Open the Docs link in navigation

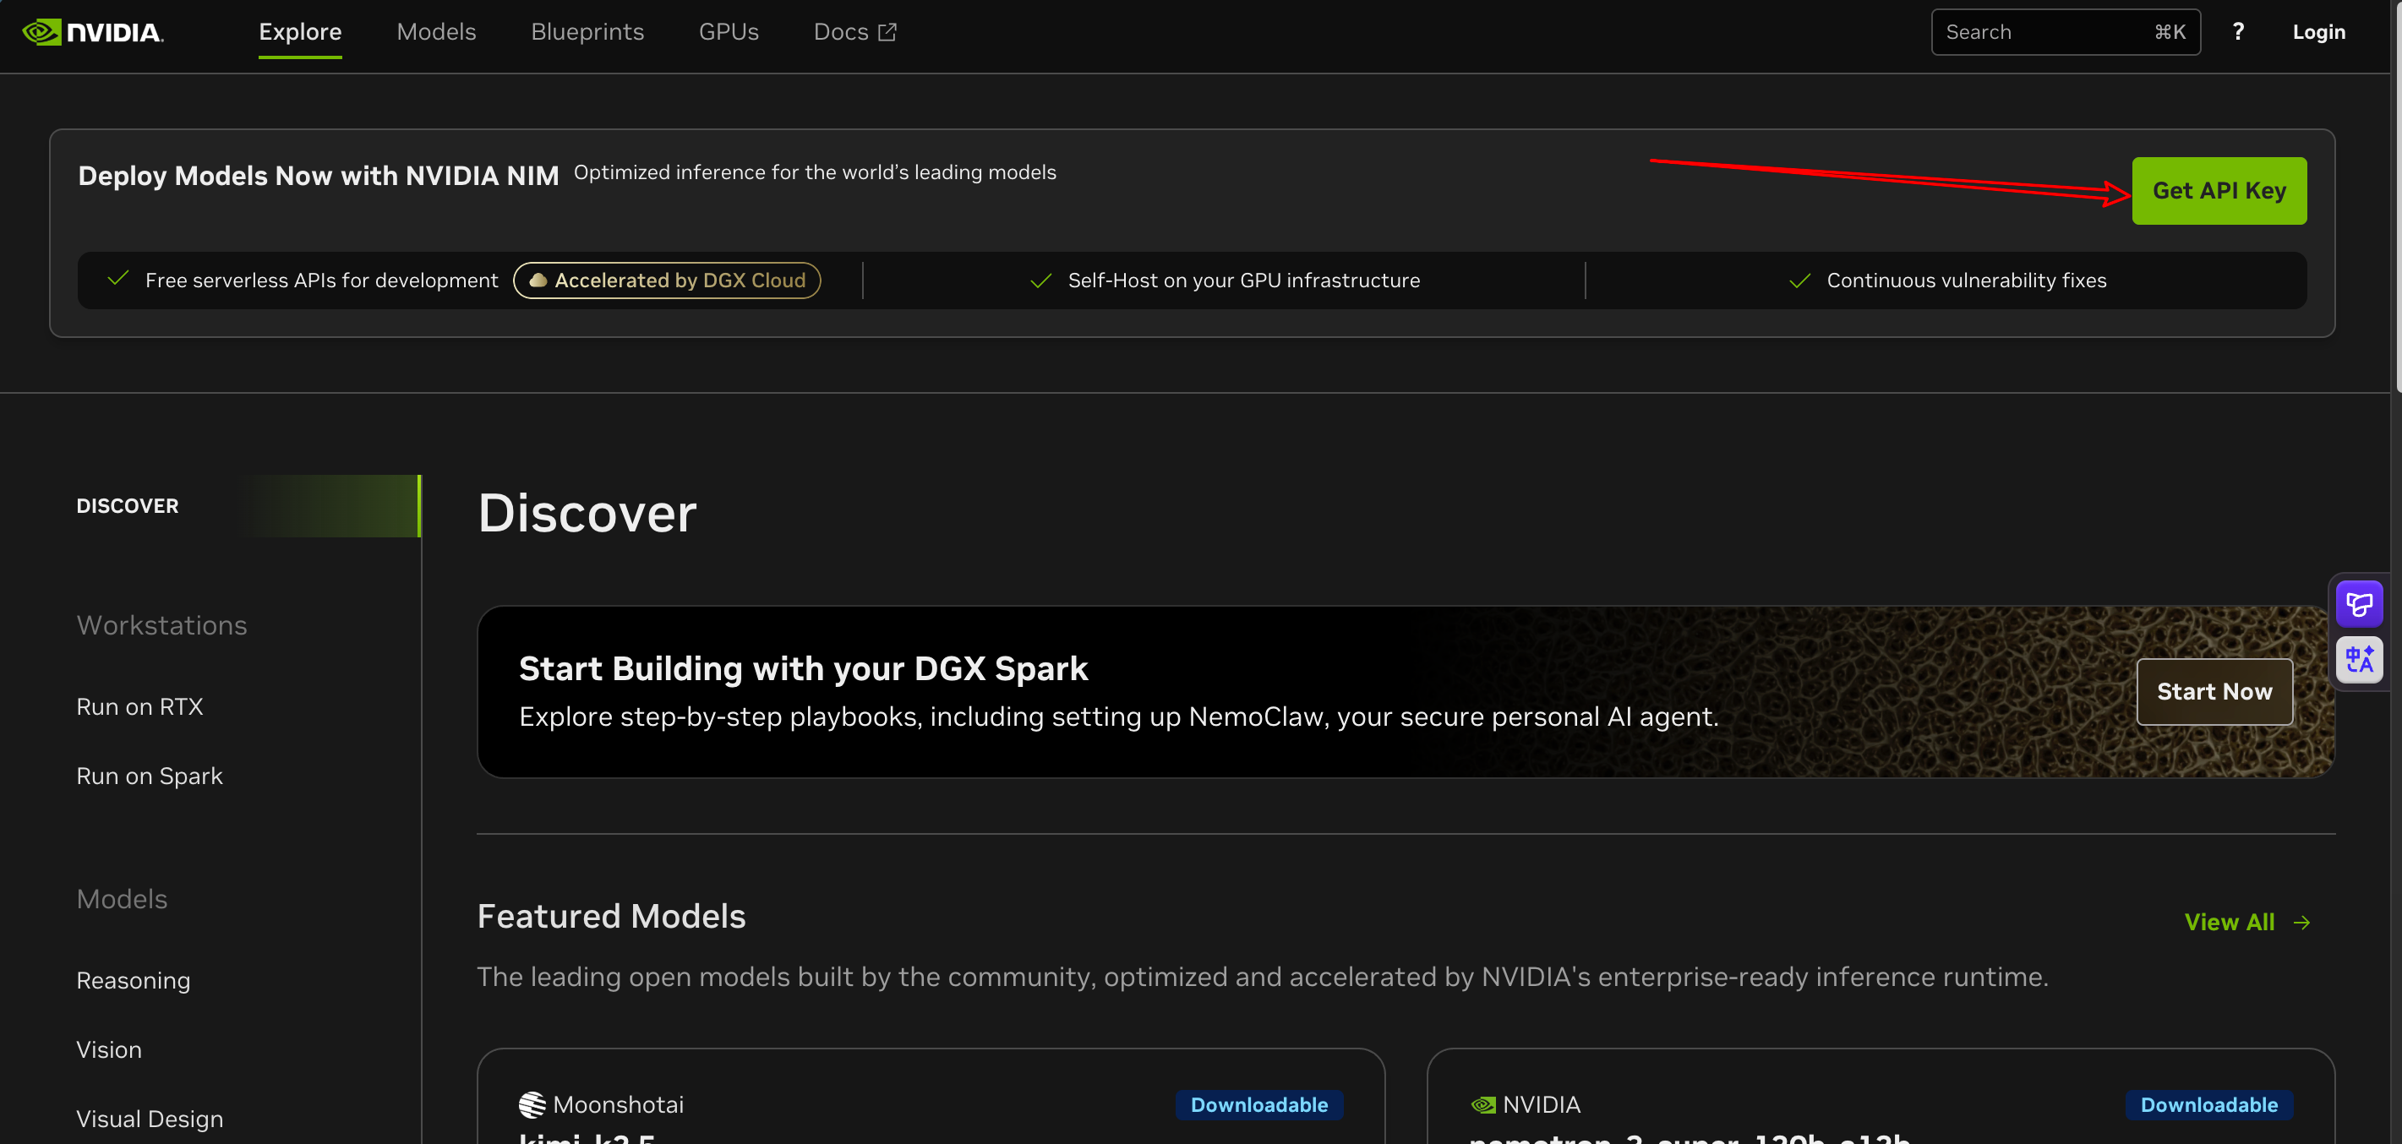pyautogui.click(x=855, y=32)
